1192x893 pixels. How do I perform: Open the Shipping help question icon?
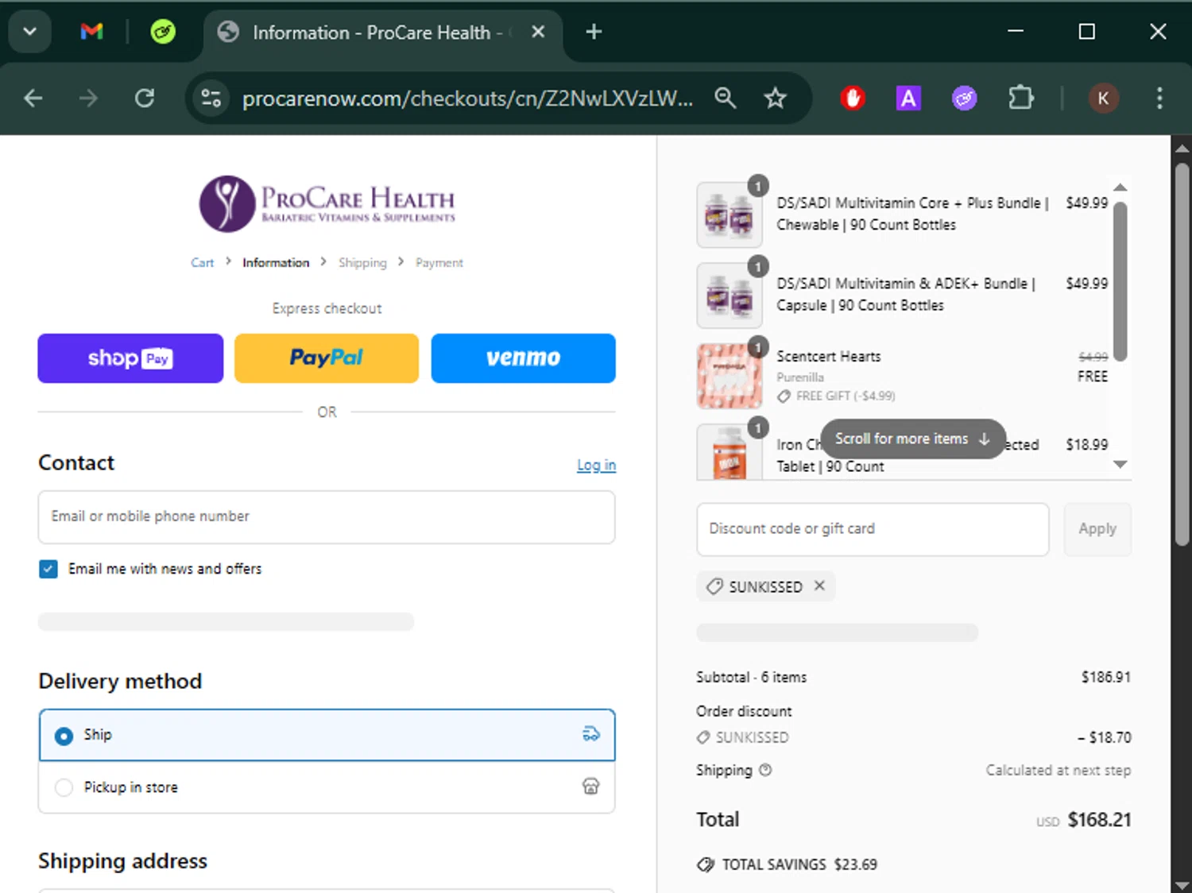pyautogui.click(x=765, y=770)
